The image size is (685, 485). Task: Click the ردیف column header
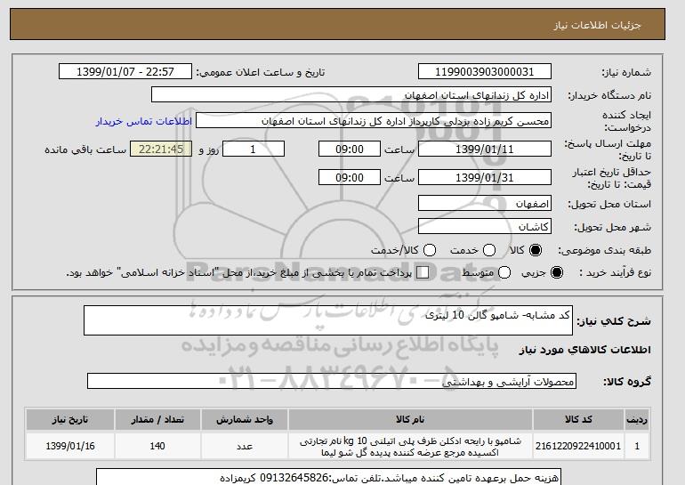637,419
